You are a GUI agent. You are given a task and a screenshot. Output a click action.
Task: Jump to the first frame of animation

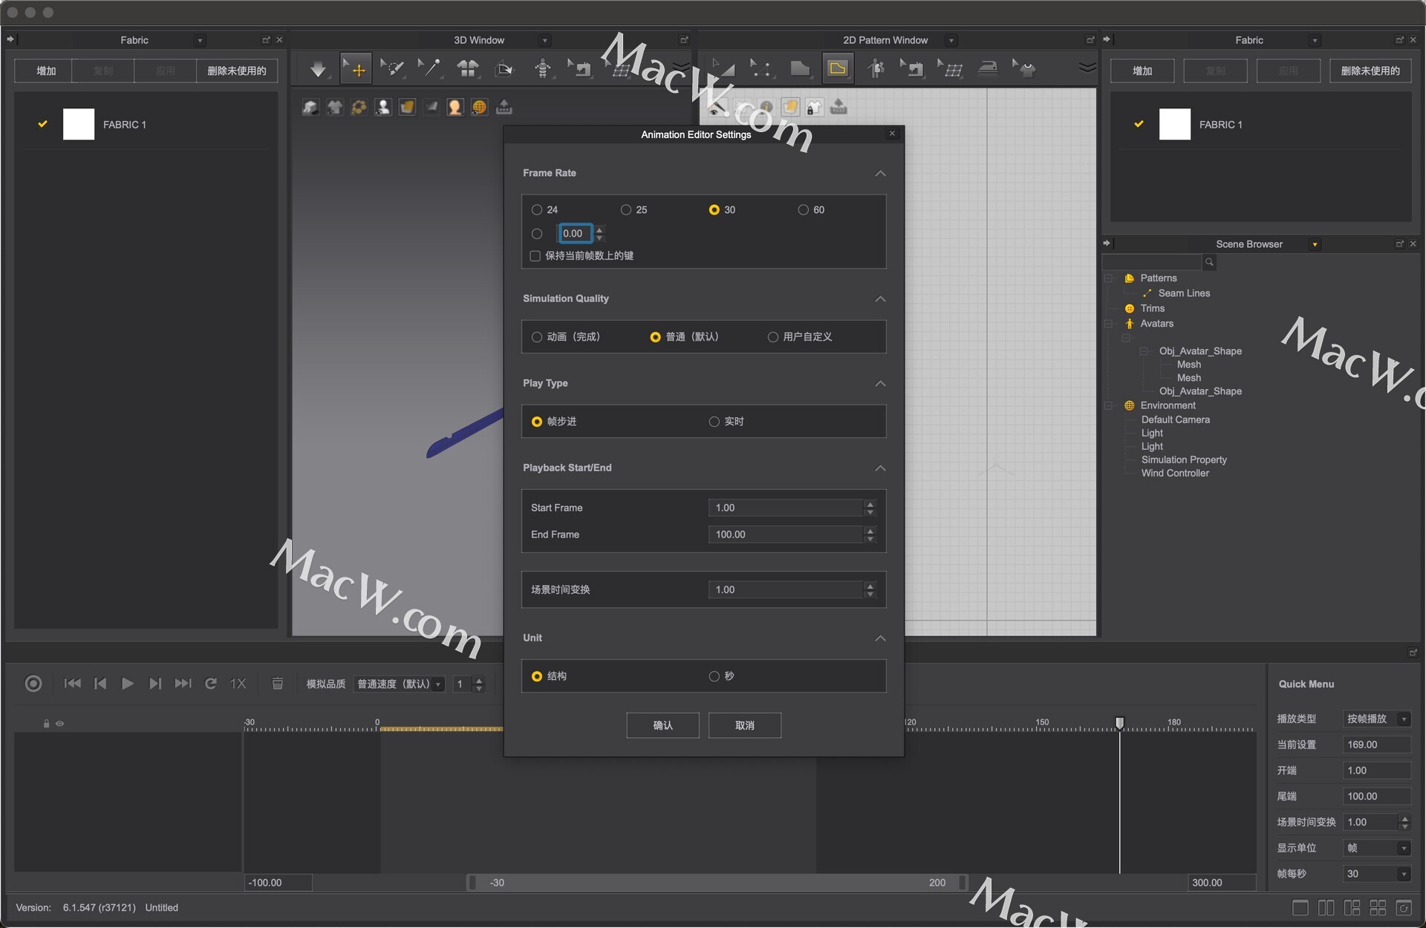[72, 684]
